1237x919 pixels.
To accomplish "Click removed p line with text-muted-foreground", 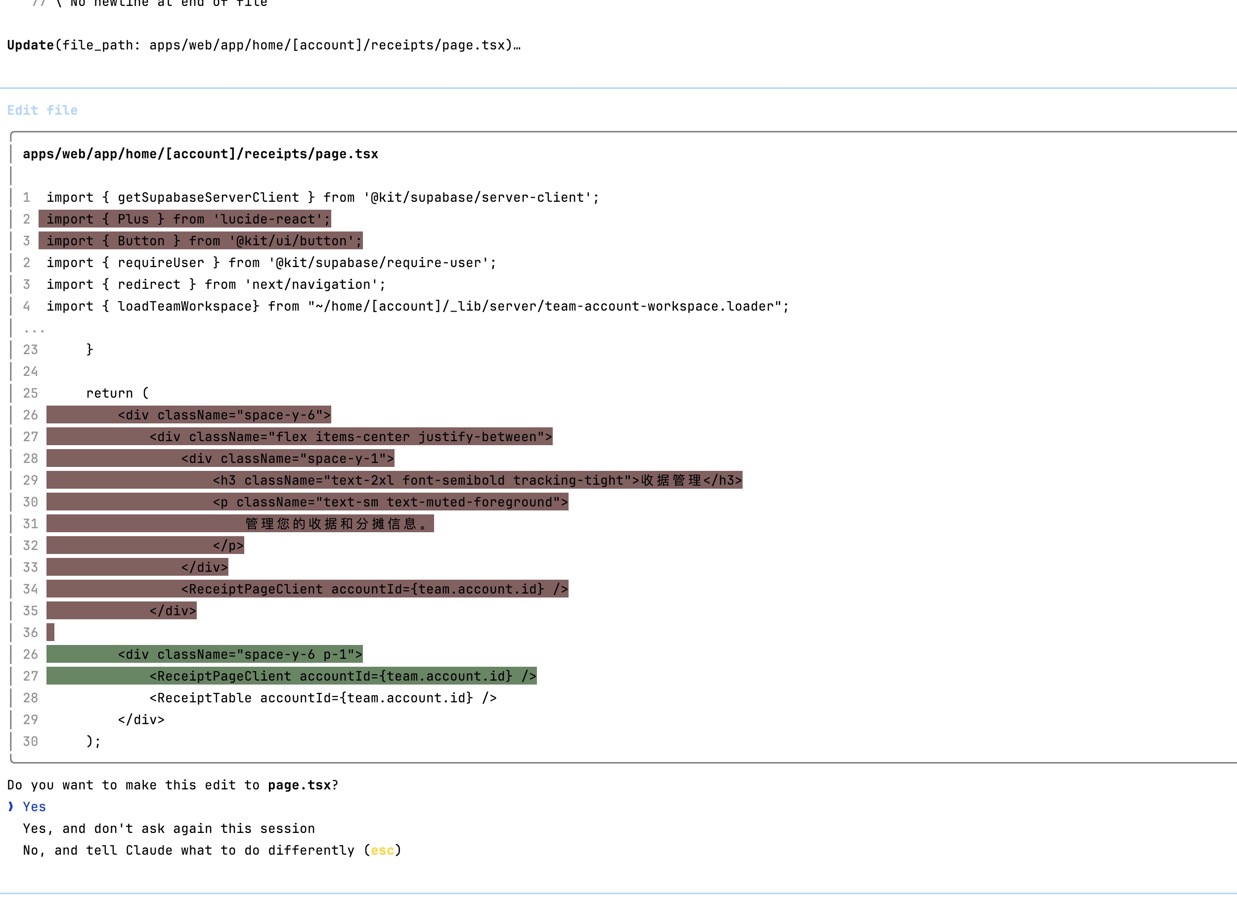I will (x=308, y=502).
